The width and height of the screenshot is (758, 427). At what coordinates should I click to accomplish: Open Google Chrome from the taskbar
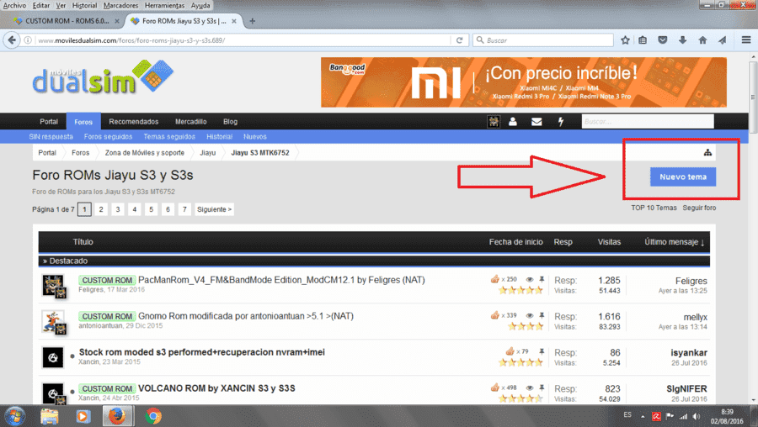coord(153,416)
